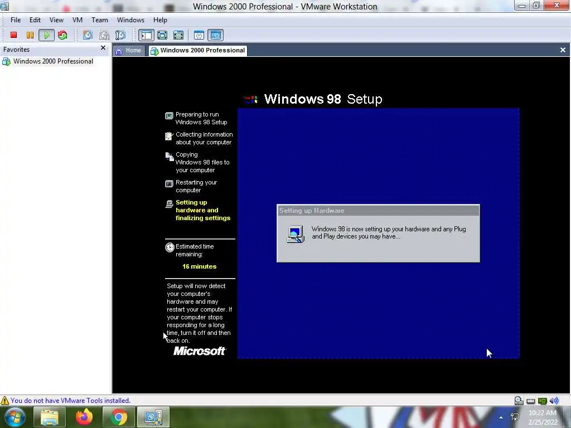Click the green Power On play button
Image resolution: width=571 pixels, height=428 pixels.
tap(47, 35)
